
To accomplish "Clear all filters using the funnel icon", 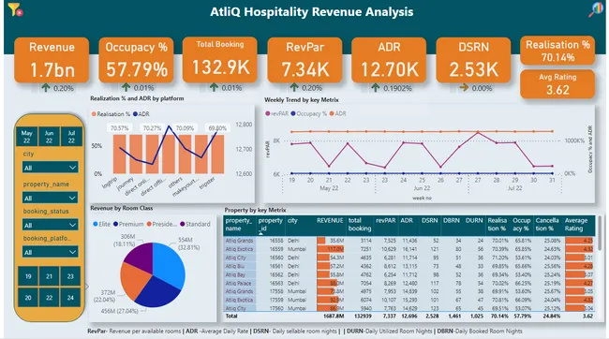I will click(15, 9).
